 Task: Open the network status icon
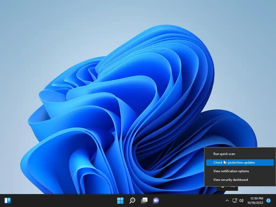[235, 201]
